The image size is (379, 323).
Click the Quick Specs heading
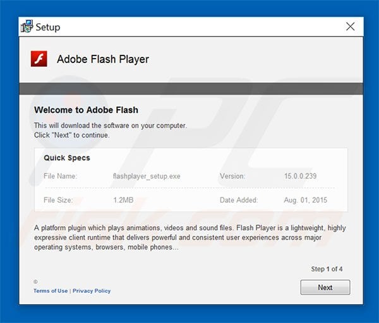[x=67, y=158]
